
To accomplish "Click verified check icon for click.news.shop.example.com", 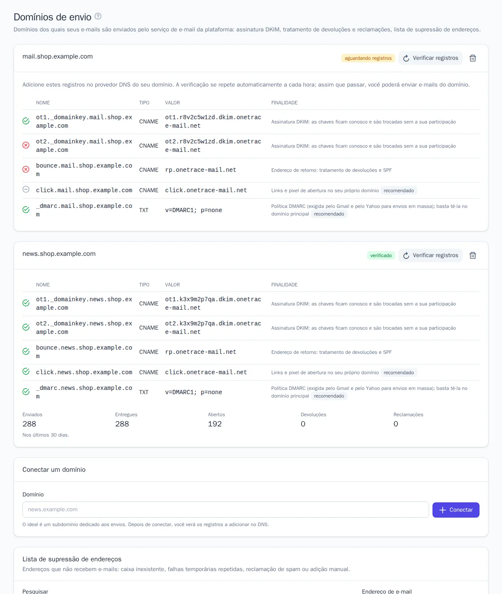I will pos(26,371).
